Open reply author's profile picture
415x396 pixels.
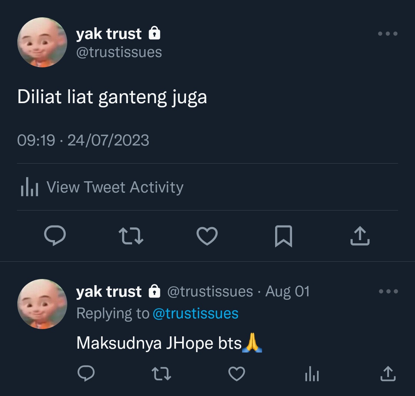(42, 304)
